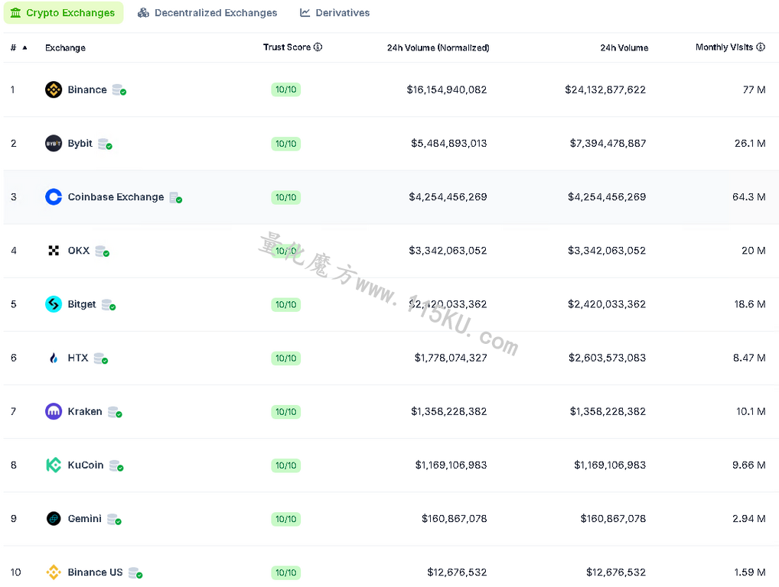The image size is (779, 587).
Task: Switch to the Derivatives tab
Action: coord(335,13)
